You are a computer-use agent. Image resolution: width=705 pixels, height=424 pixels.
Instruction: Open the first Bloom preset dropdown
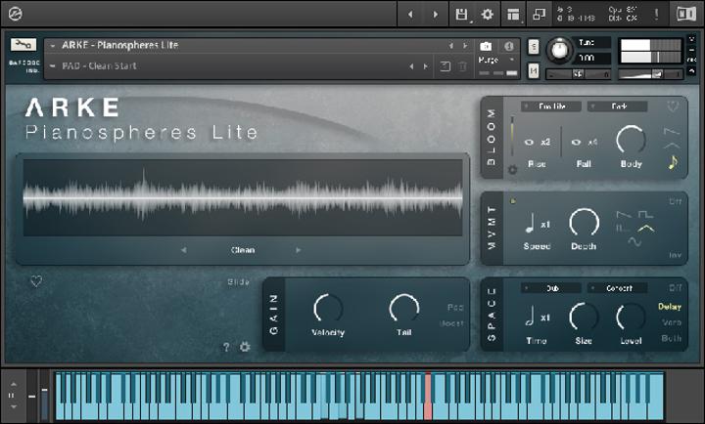tap(551, 106)
